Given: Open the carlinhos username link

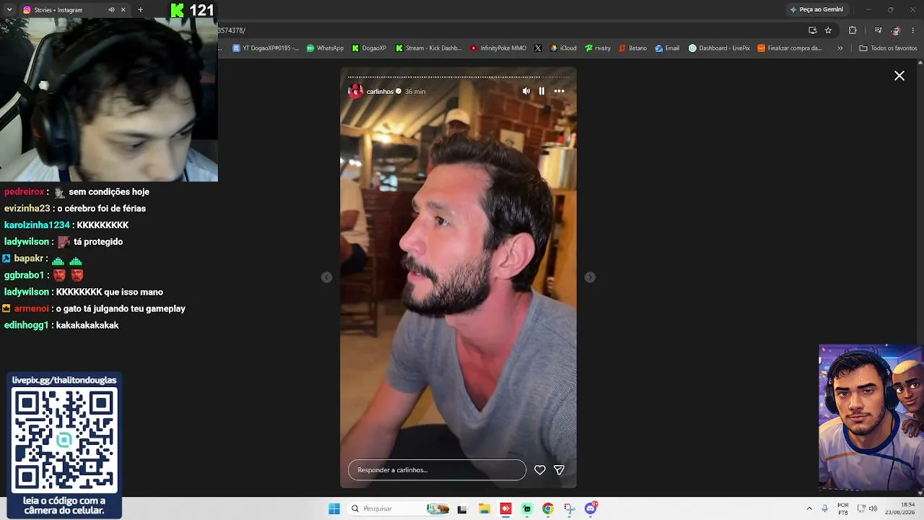Looking at the screenshot, I should click(380, 92).
